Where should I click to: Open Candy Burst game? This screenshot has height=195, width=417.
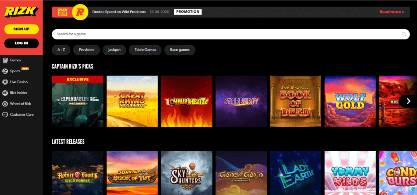pos(398,173)
